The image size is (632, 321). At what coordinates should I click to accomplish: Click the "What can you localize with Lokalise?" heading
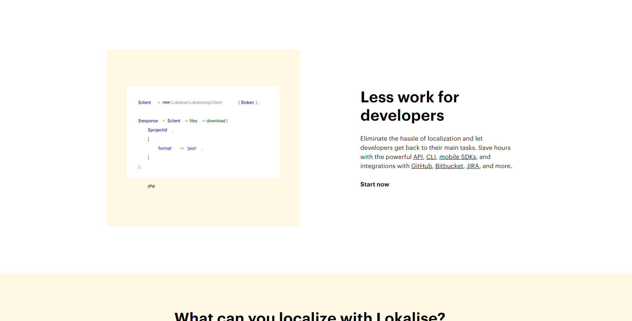(x=310, y=316)
